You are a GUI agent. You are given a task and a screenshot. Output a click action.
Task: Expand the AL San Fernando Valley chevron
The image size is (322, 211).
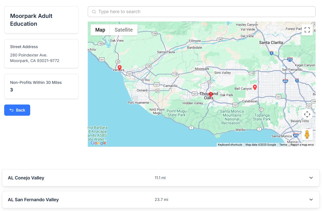coord(311,200)
